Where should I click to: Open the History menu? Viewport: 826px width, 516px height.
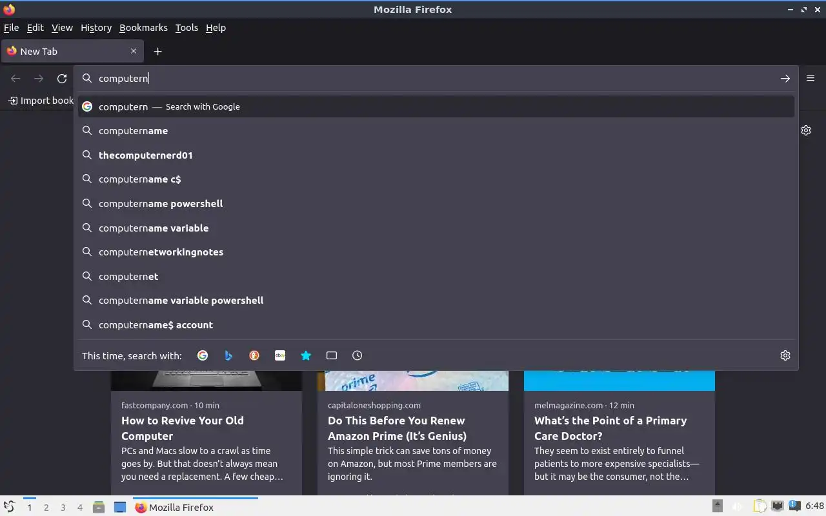point(96,28)
